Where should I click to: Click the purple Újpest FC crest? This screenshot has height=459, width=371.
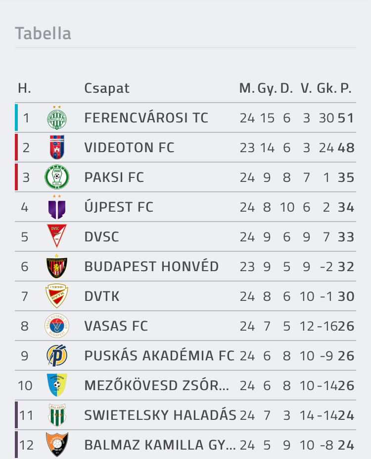57,207
